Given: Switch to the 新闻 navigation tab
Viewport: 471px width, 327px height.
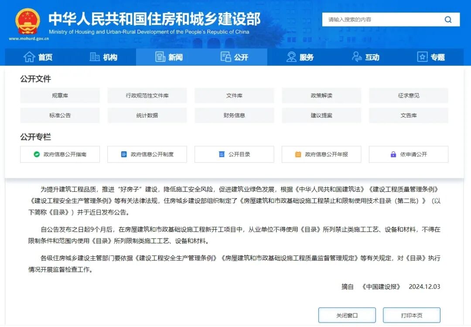Looking at the screenshot, I should pyautogui.click(x=169, y=57).
